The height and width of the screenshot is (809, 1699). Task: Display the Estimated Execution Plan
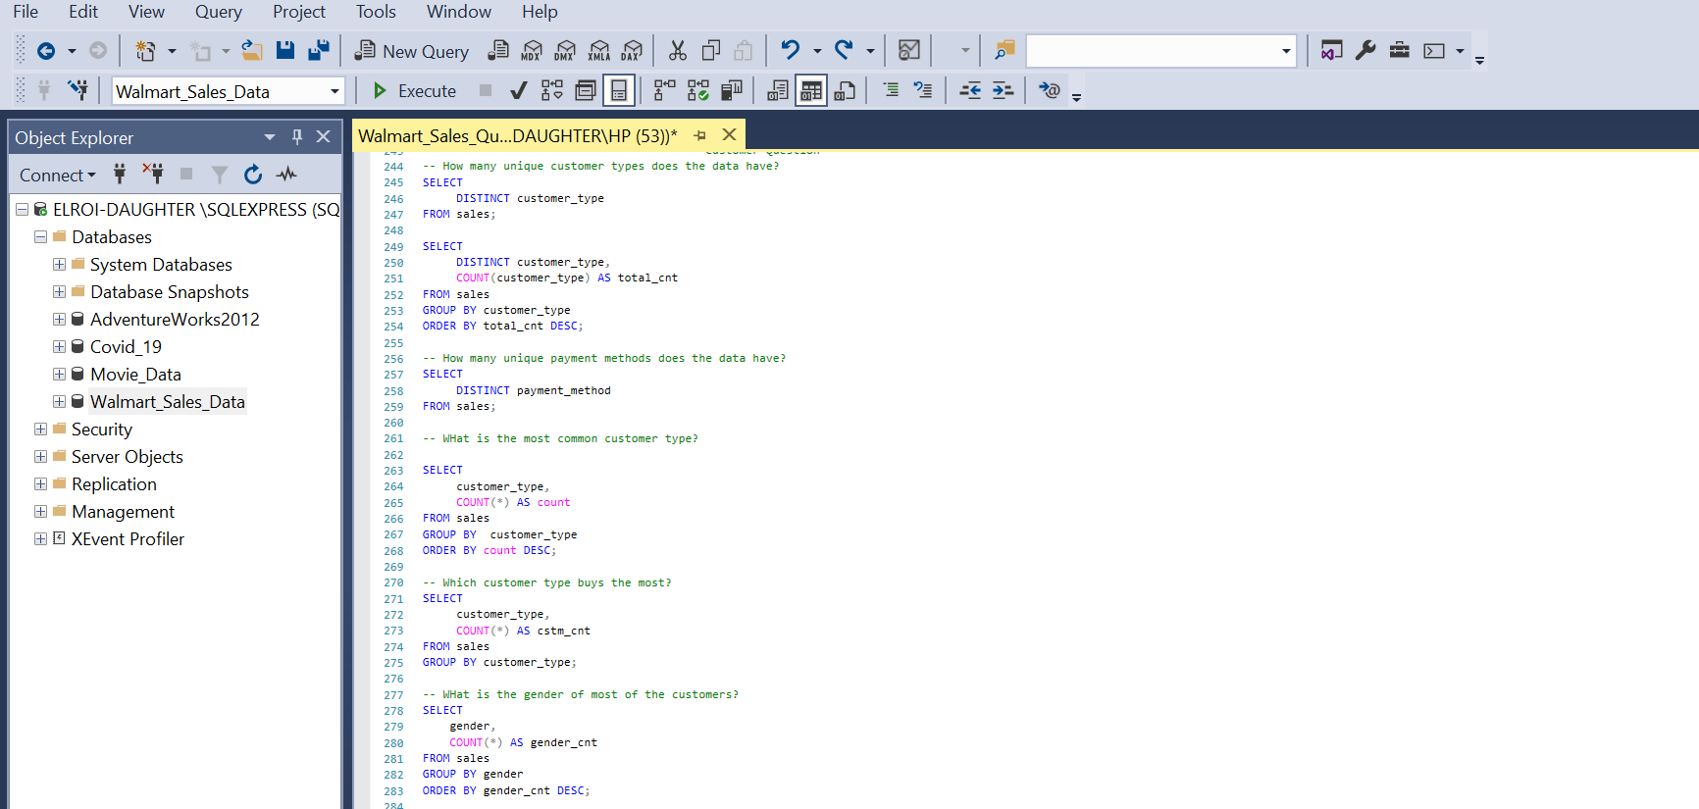[552, 91]
